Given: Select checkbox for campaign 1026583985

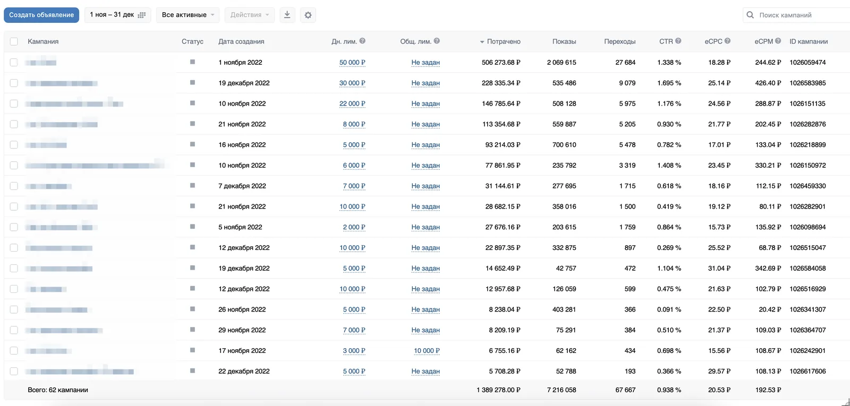Looking at the screenshot, I should pos(14,83).
